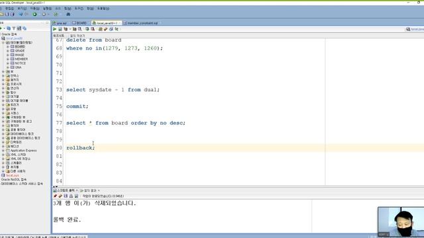Run the statement with the green play icon

54,29
